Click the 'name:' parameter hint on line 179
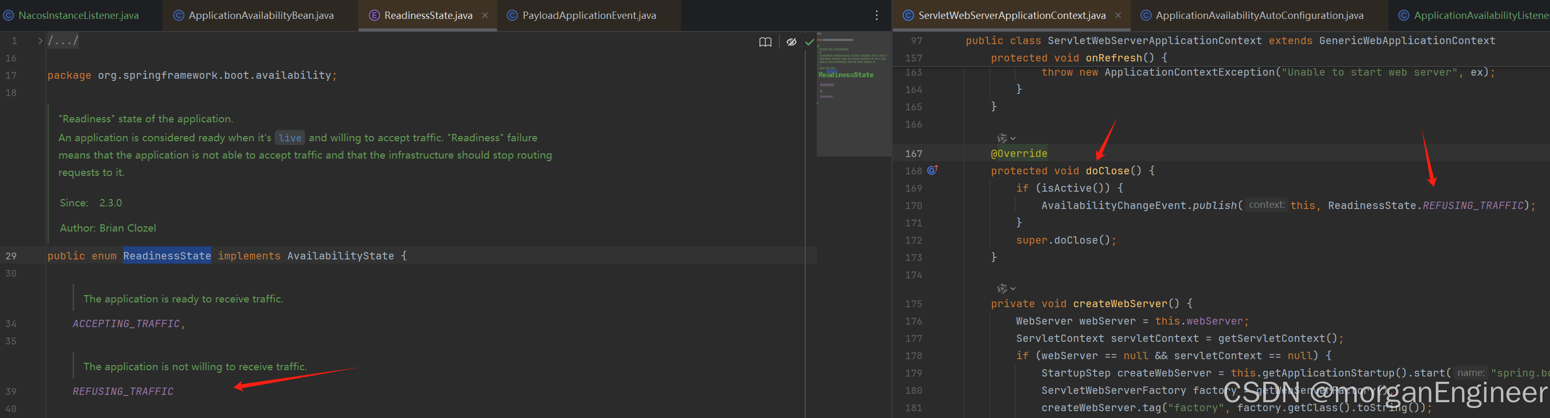The image size is (1550, 418). pyautogui.click(x=1471, y=373)
